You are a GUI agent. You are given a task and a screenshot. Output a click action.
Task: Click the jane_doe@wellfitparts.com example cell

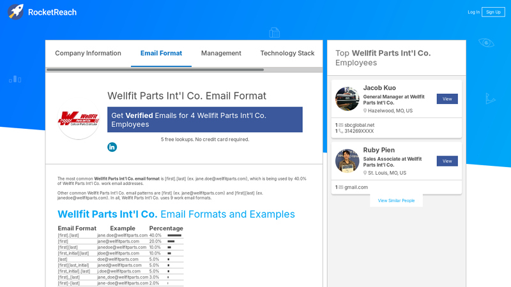(x=123, y=277)
